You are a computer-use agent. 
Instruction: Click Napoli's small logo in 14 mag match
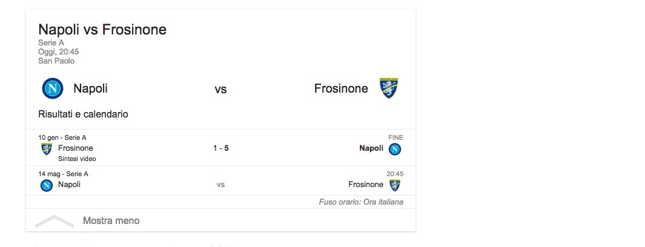tap(46, 185)
